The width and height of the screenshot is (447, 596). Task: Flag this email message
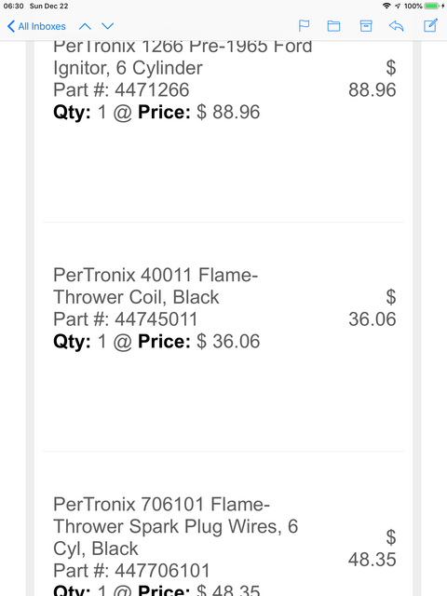tap(305, 26)
